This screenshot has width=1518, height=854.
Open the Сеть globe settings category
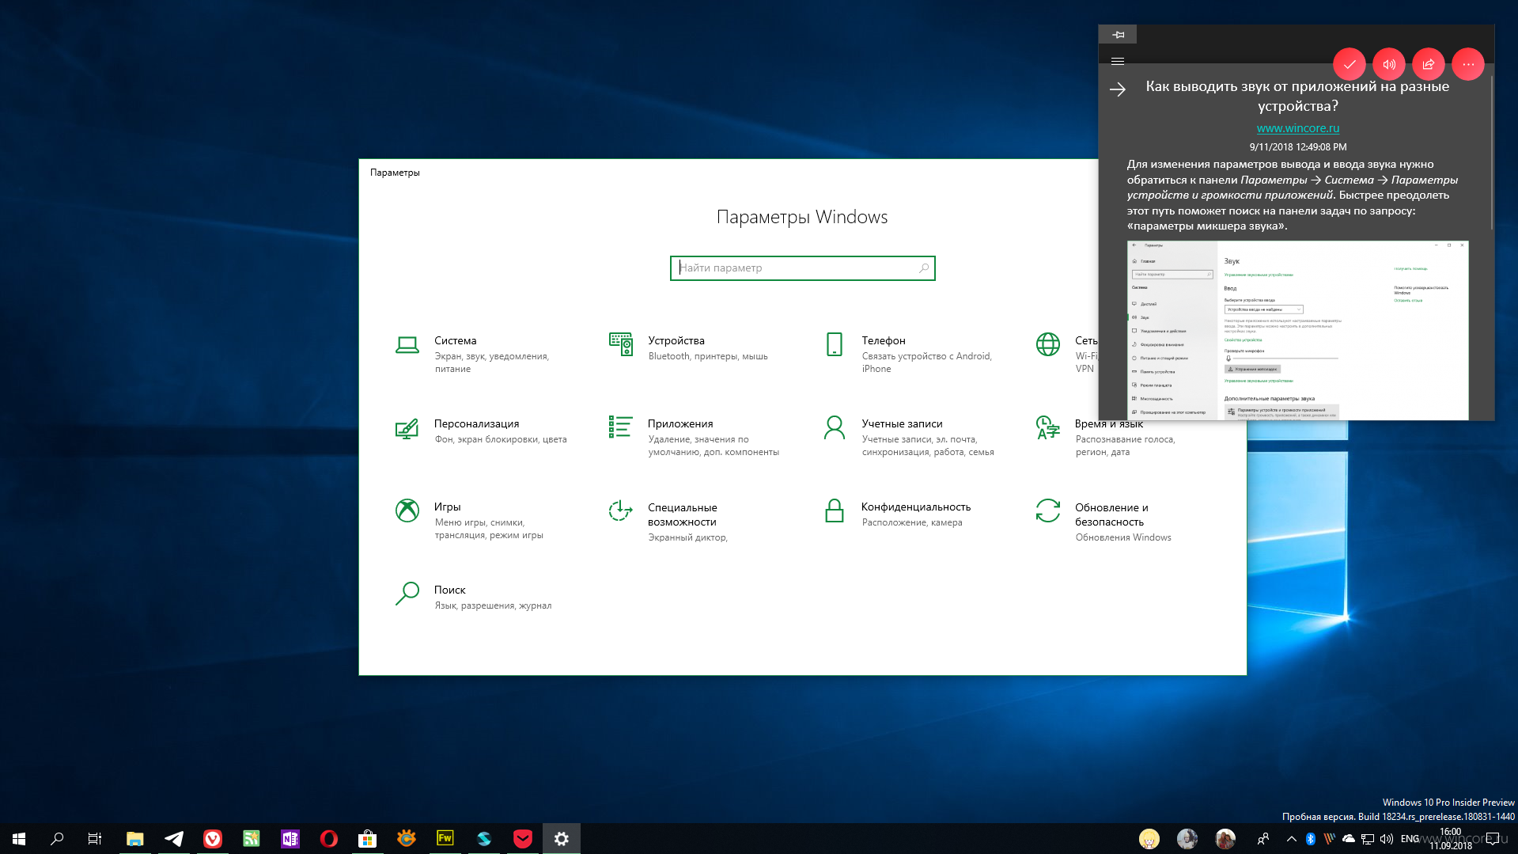(1065, 354)
